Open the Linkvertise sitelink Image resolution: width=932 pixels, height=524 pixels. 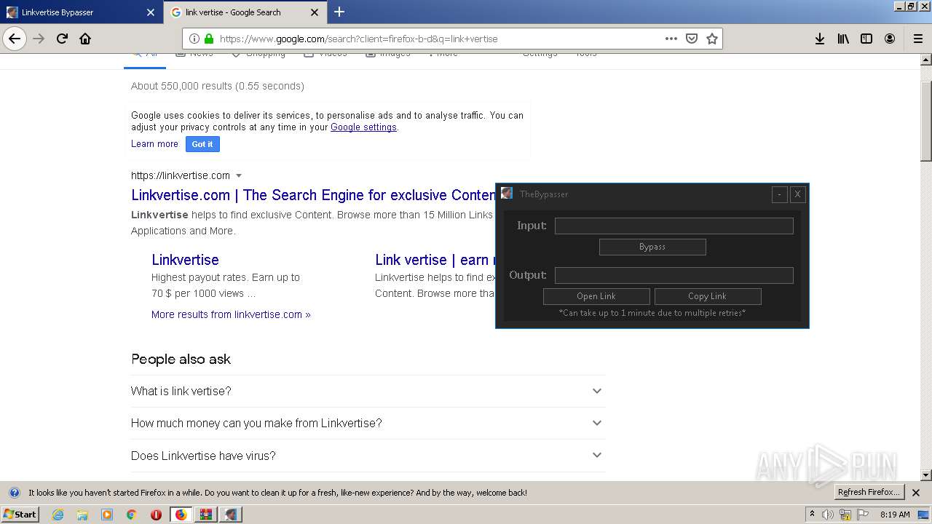(185, 260)
